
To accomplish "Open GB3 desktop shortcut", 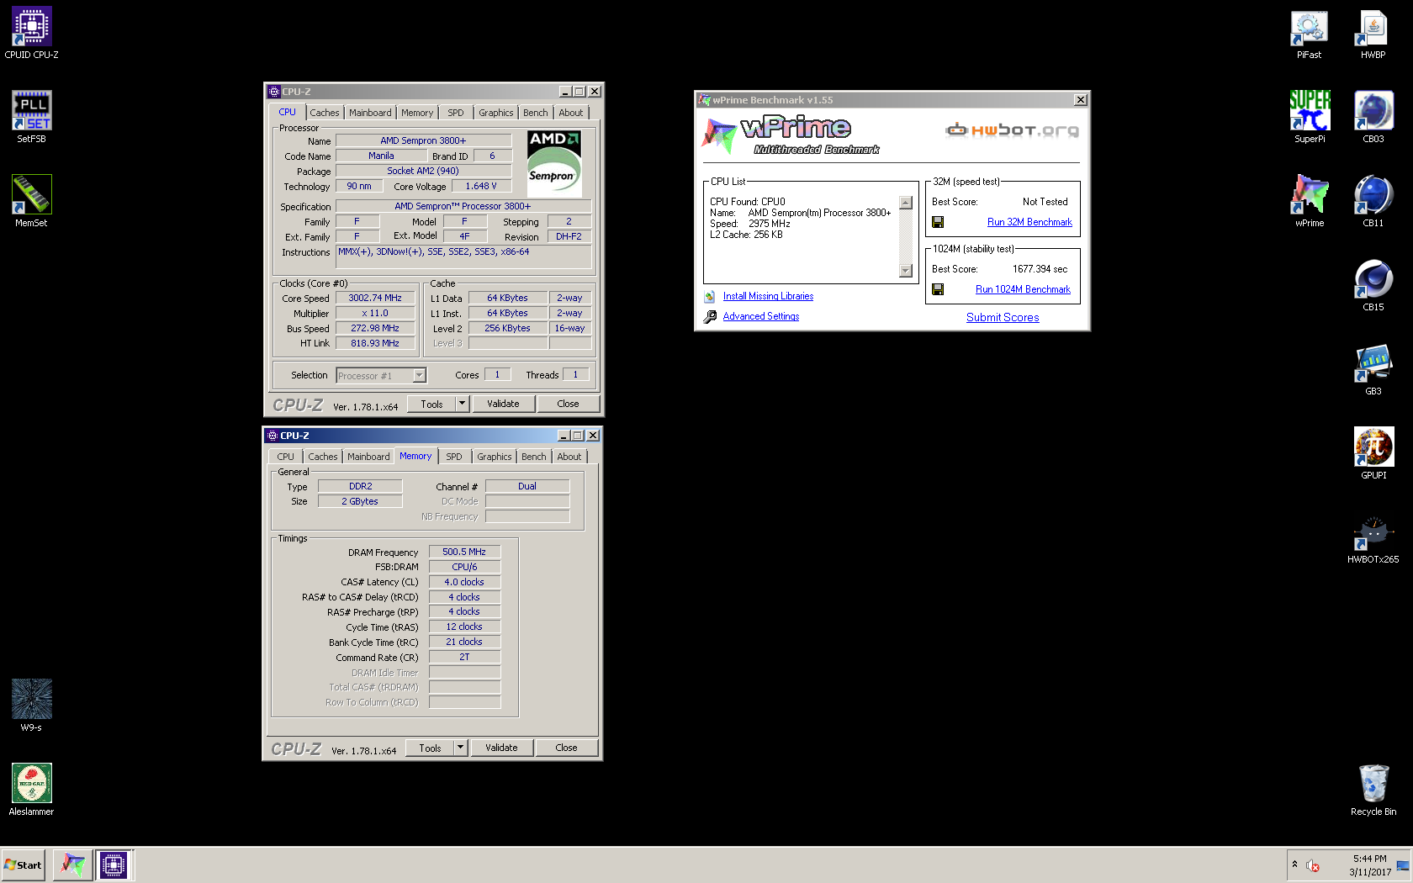I will (x=1373, y=370).
